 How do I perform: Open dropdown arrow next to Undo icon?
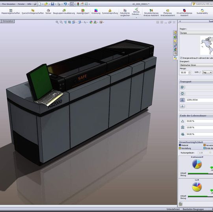(68, 4)
